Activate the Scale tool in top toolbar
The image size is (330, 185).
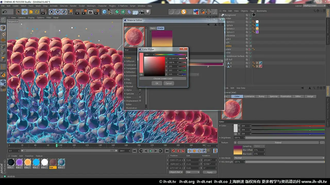31,12
